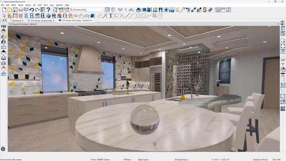Viewport: 286px width, 161px height.
Task: Click the fill window icon in right sidebar
Action: point(283,46)
